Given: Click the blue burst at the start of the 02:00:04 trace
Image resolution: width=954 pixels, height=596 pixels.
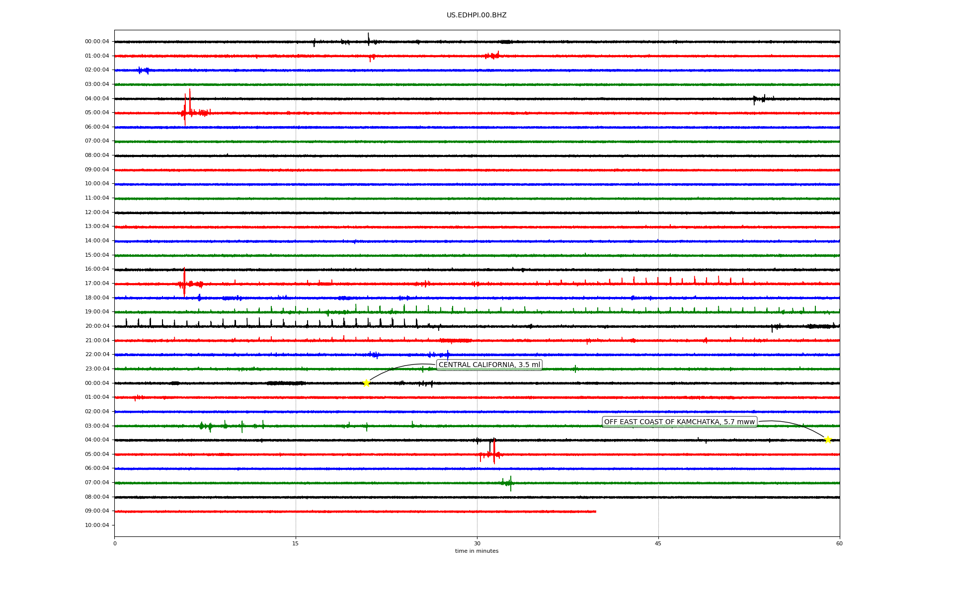Looking at the screenshot, I should (x=143, y=71).
